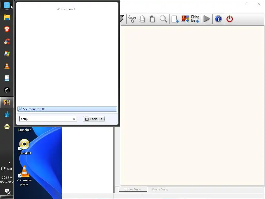Click the blue Info icon

click(x=218, y=19)
